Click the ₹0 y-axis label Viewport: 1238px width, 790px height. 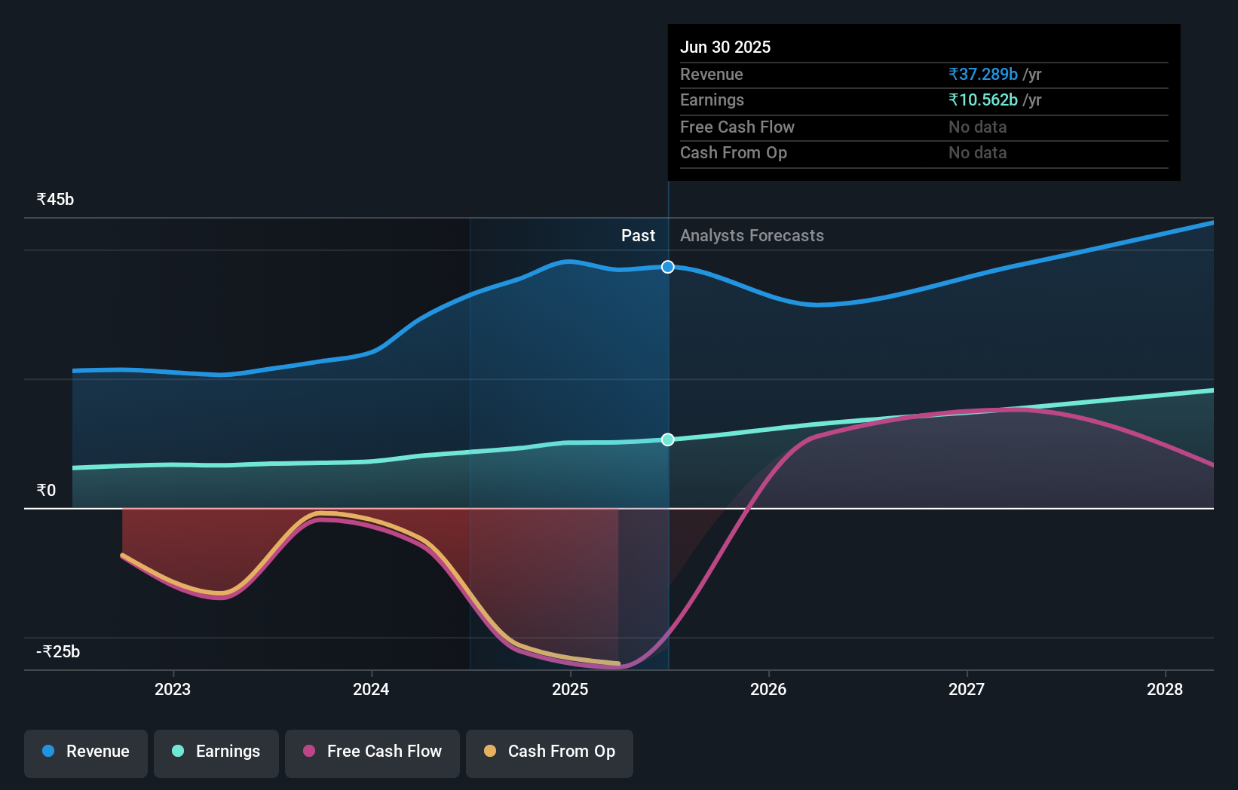coord(46,491)
